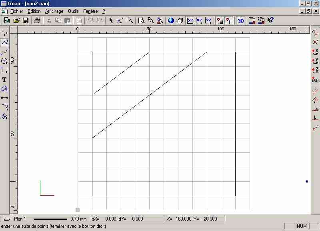Image resolution: width=320 pixels, height=231 pixels.
Task: Click the angle constraint icon
Action: [x=315, y=109]
